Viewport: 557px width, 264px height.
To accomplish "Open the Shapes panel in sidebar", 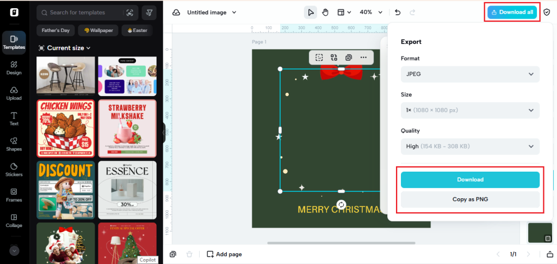I will pyautogui.click(x=14, y=144).
